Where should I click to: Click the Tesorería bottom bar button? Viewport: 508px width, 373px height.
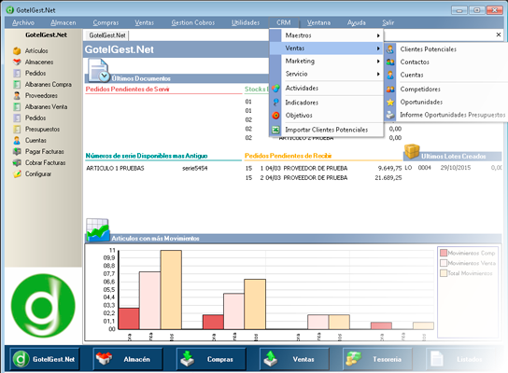click(x=377, y=359)
